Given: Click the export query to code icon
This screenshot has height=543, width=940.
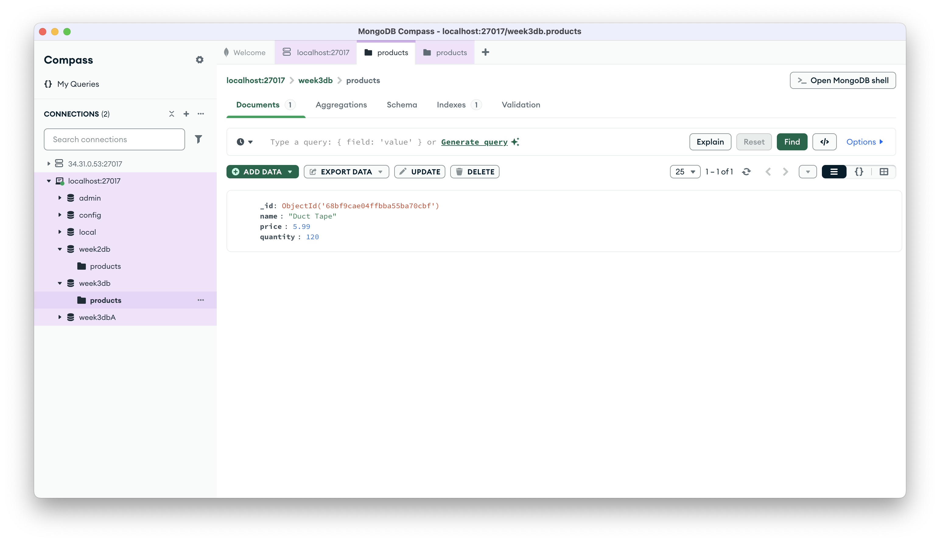Looking at the screenshot, I should tap(824, 142).
